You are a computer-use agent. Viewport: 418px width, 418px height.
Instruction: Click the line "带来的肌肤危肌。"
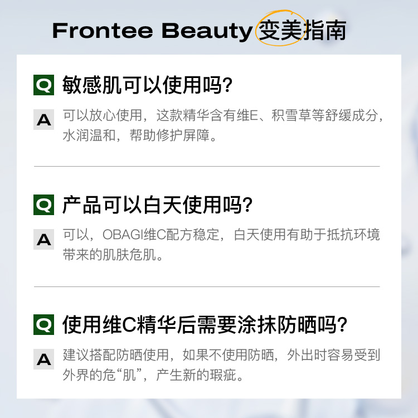[x=113, y=255]
